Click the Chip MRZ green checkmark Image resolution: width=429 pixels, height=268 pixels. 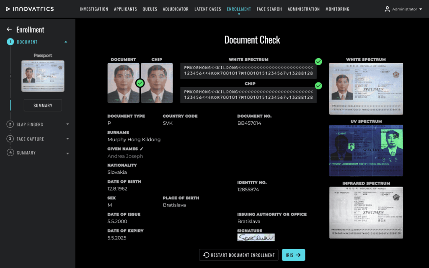point(318,86)
